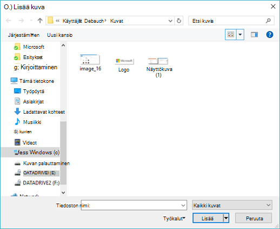Create folder with Uusi kansio
Screen dimensions: 280x229
(59, 35)
